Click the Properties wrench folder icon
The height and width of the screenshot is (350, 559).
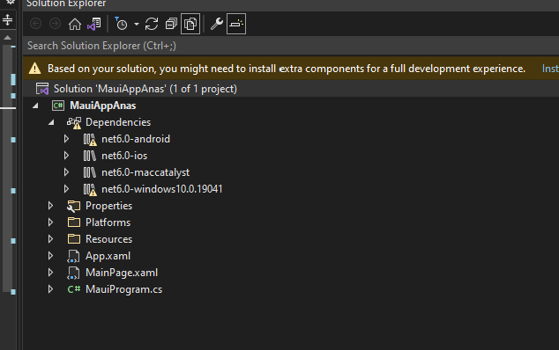pos(73,206)
